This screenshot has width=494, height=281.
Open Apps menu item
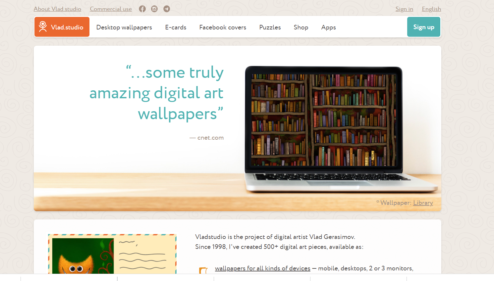pyautogui.click(x=328, y=27)
